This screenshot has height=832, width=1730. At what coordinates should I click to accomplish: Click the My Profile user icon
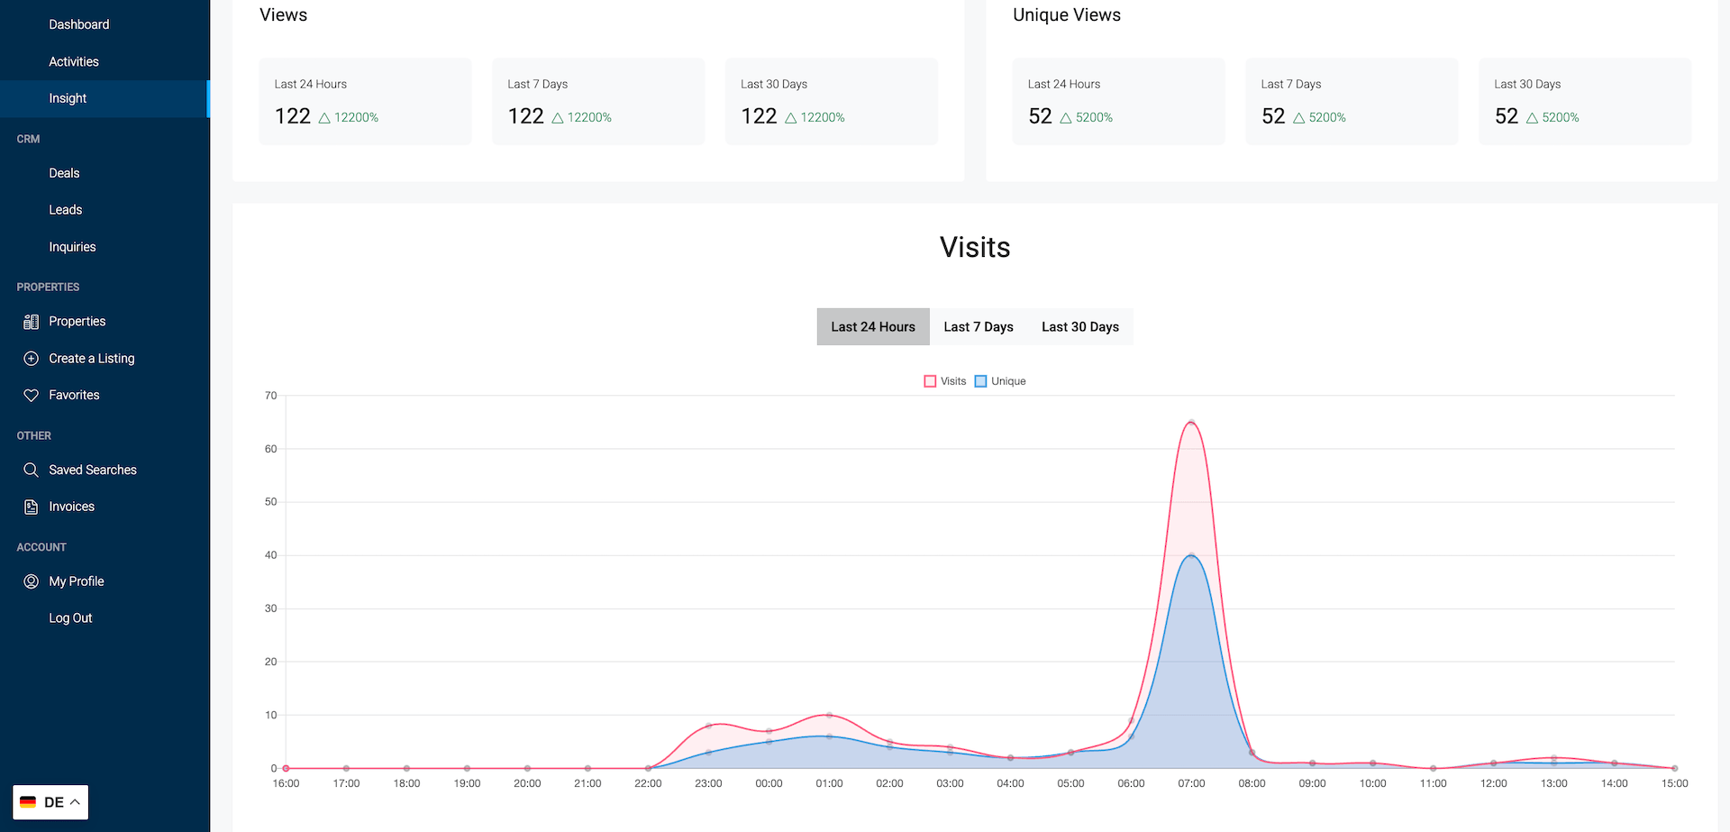pos(31,582)
